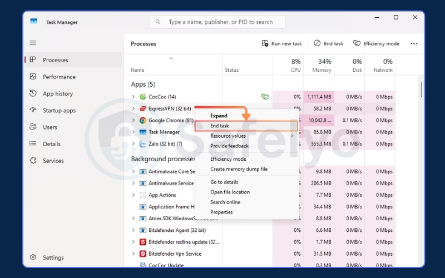Screen dimensions: 445x278
Task: Sort by the CPU column header
Action: click(x=295, y=70)
